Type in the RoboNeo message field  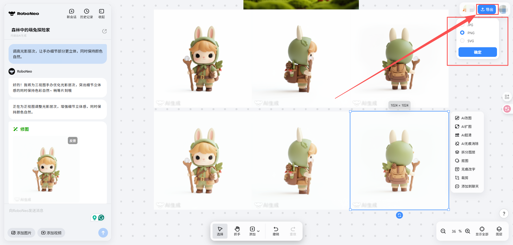click(x=48, y=211)
